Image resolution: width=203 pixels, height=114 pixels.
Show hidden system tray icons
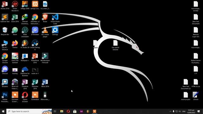pos(170,111)
